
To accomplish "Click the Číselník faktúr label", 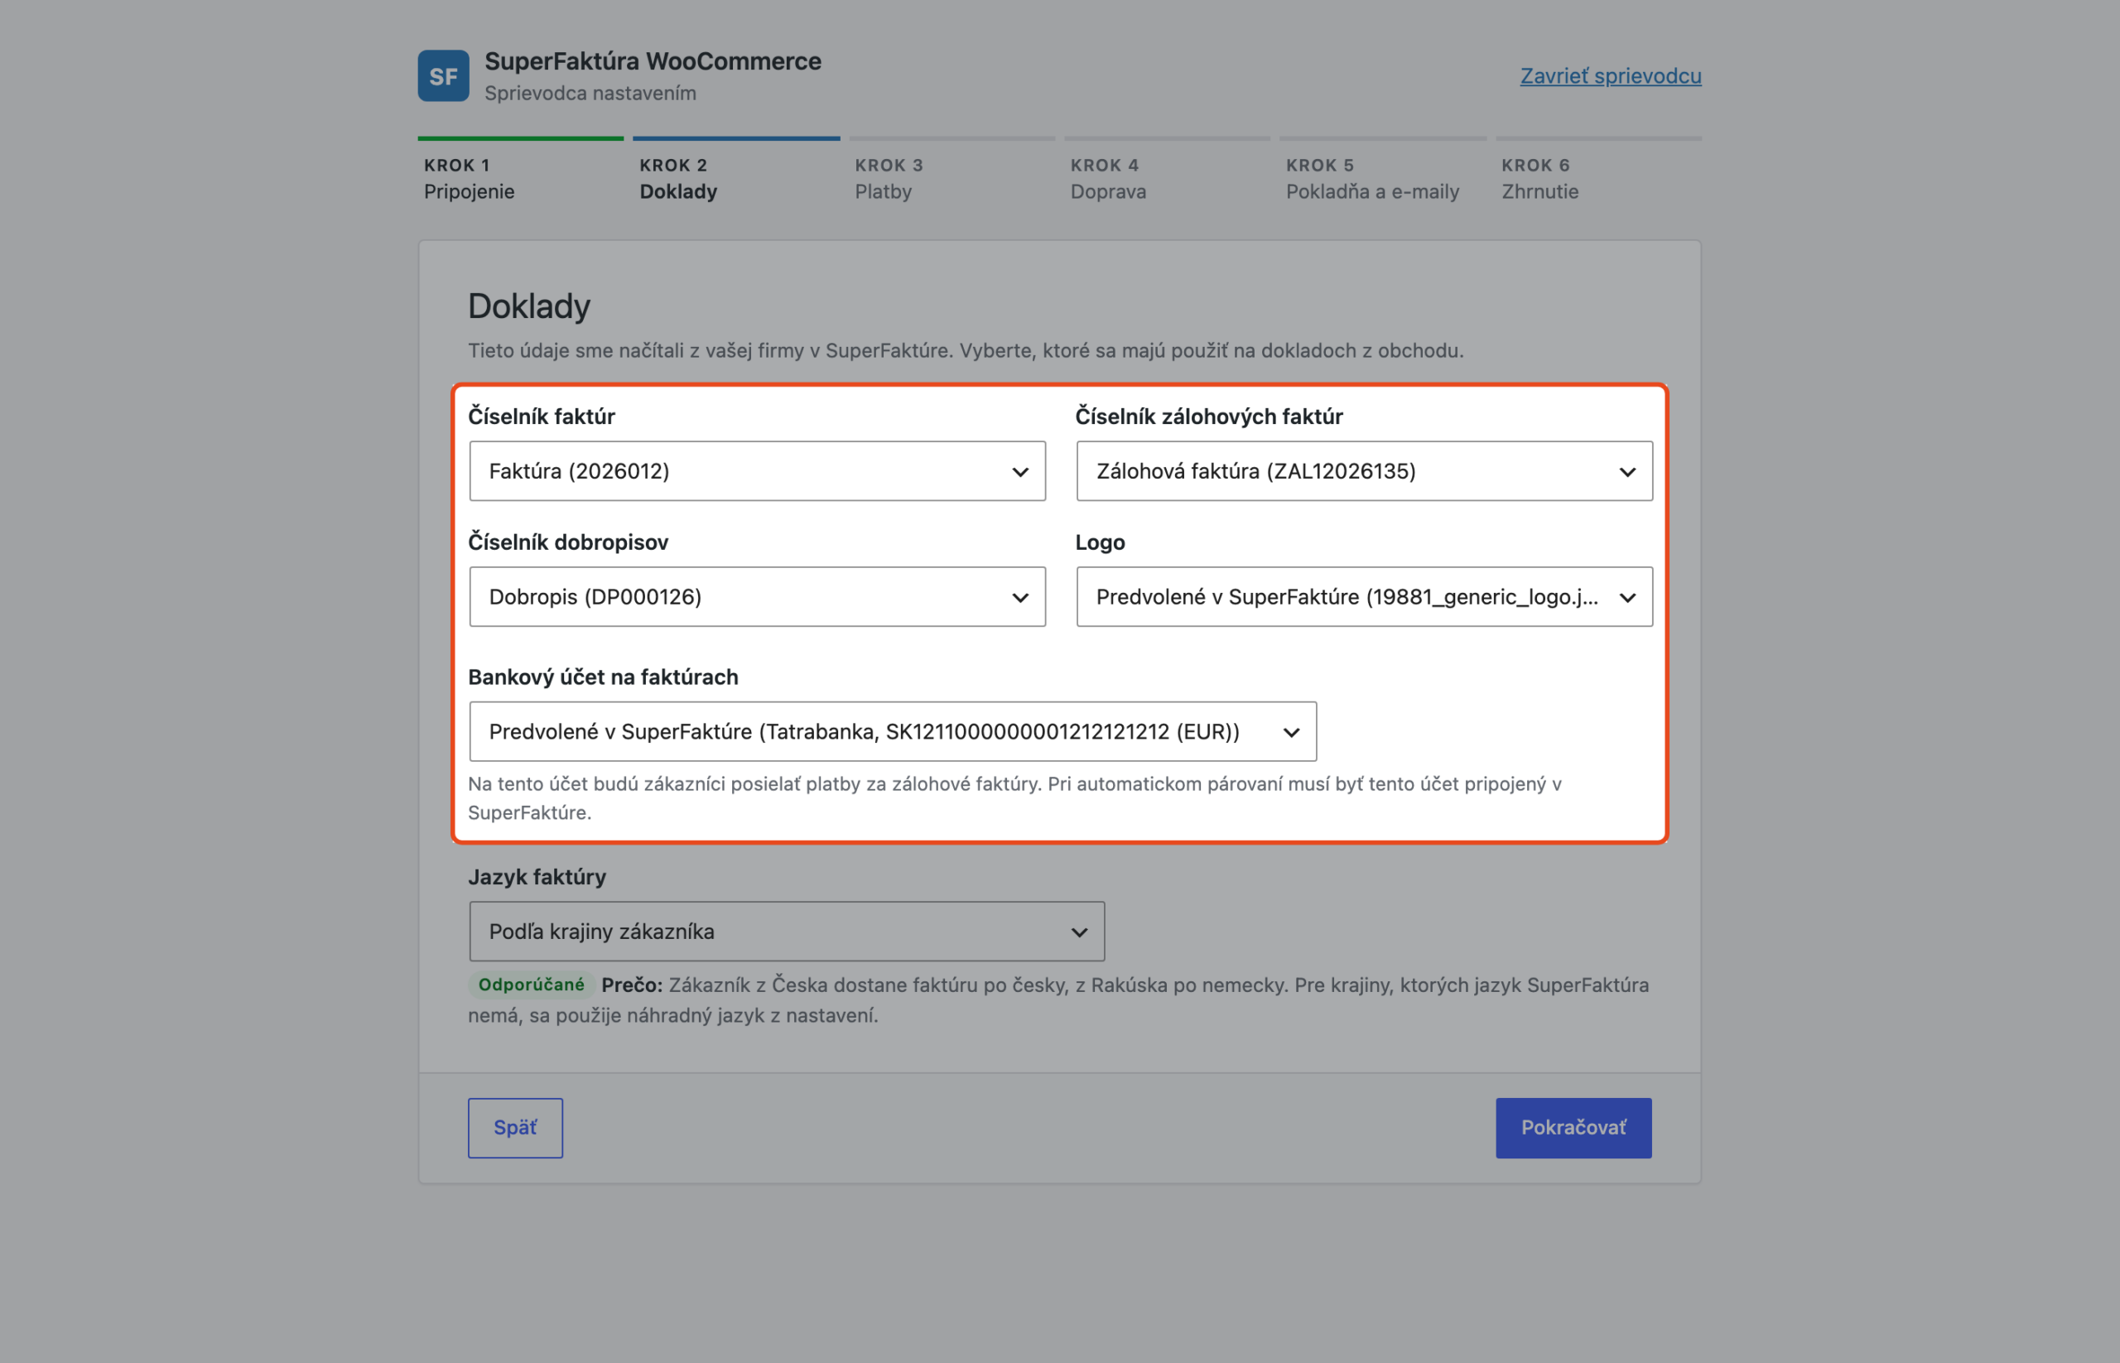I will (x=542, y=417).
